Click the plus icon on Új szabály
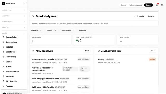 (x=135, y=16)
